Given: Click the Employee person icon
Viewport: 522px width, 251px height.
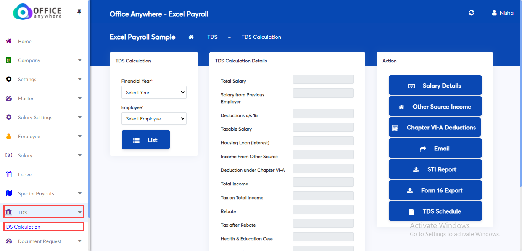Looking at the screenshot, I should click(x=9, y=136).
